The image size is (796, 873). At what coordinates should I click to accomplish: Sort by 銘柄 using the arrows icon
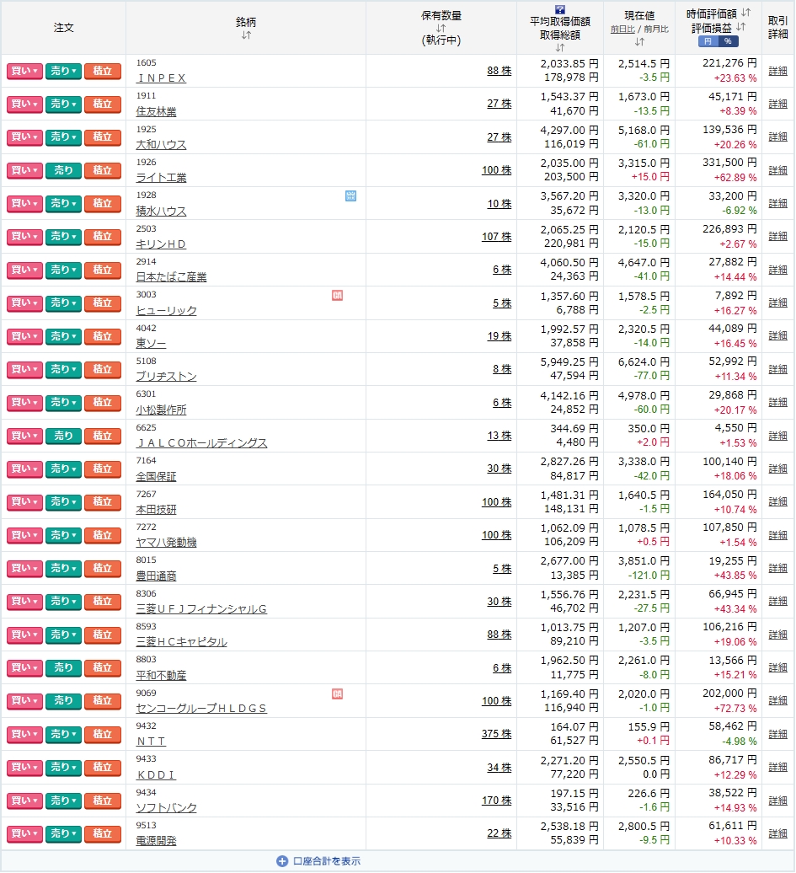(246, 35)
